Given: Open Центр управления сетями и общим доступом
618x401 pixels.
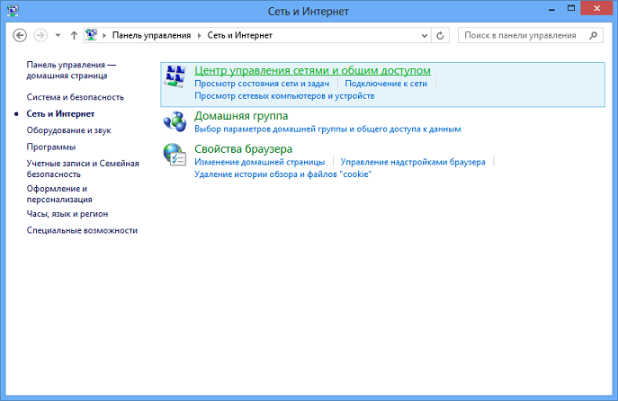Looking at the screenshot, I should tap(312, 70).
